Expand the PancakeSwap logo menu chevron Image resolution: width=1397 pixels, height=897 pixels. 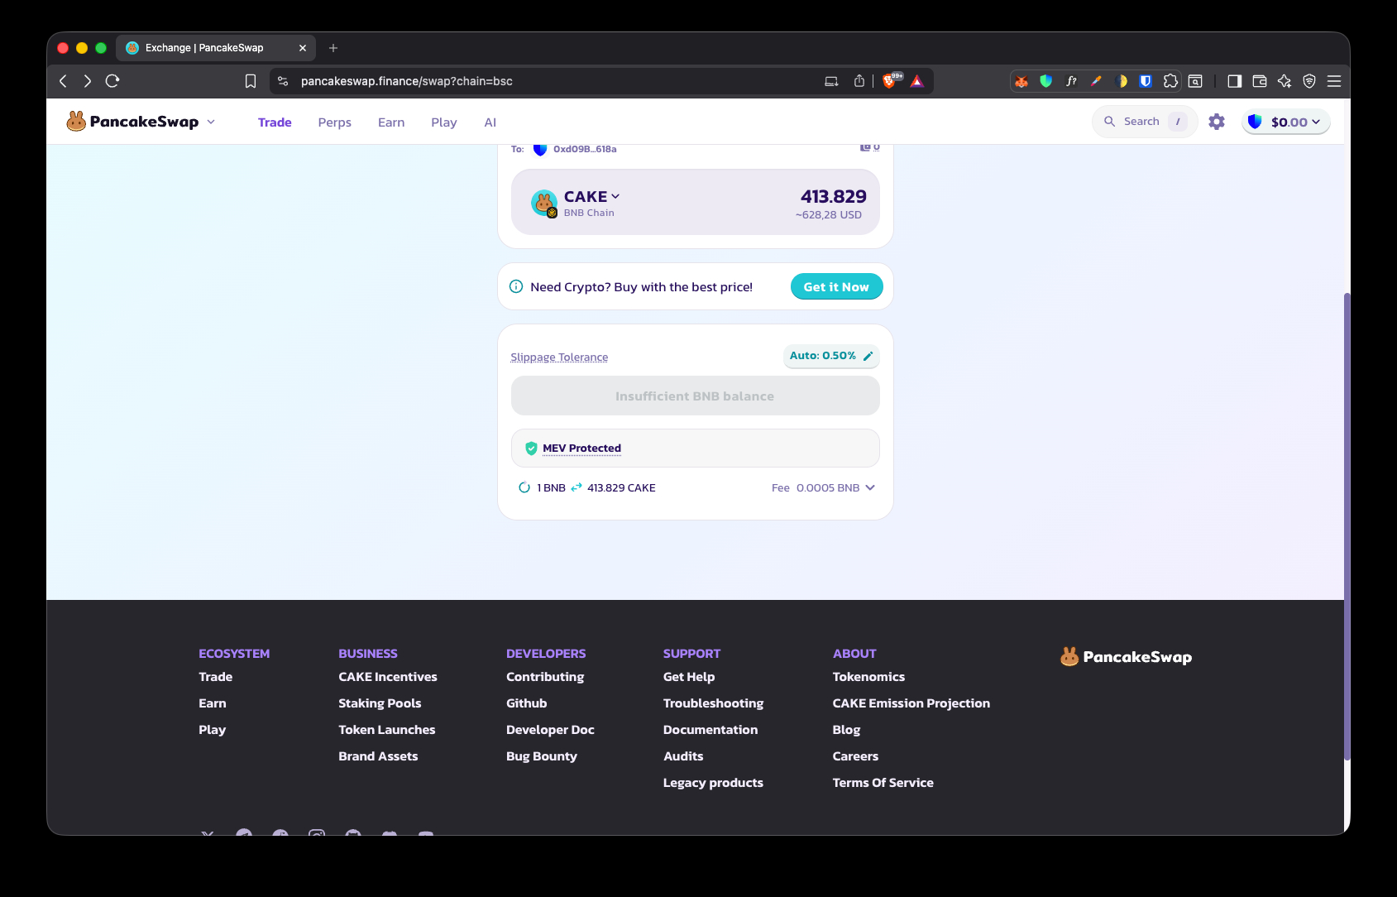tap(211, 122)
